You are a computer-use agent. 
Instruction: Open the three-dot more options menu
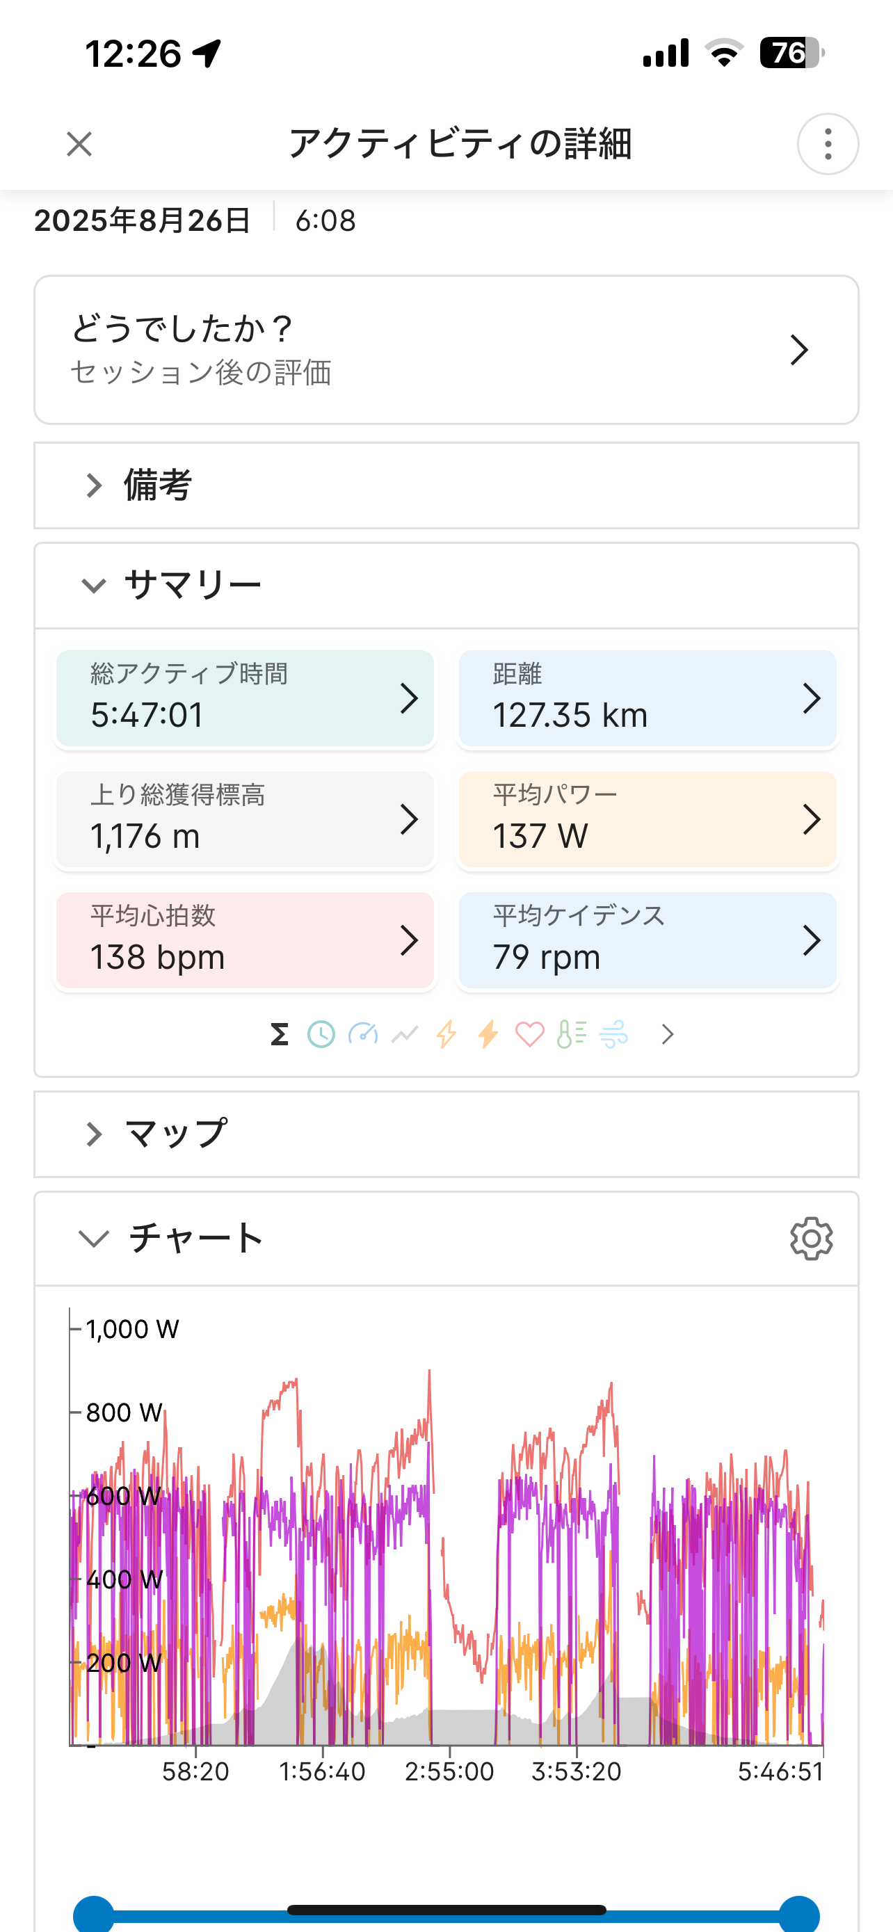pos(828,144)
